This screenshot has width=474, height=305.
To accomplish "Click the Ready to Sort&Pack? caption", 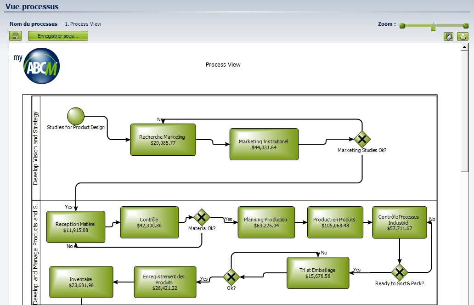I will (x=399, y=283).
